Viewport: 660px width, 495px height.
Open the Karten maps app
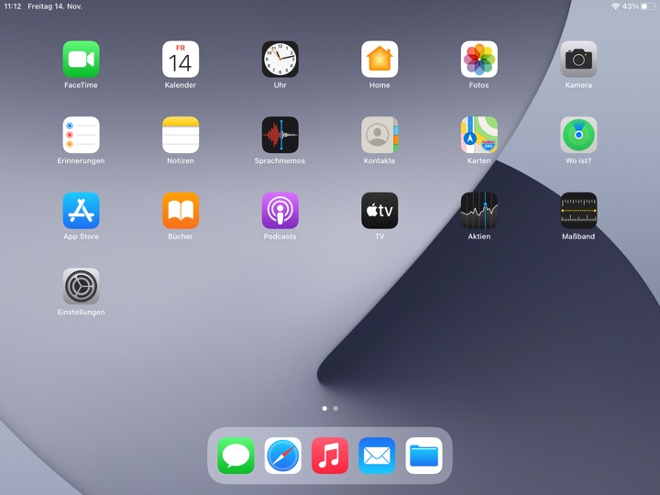[x=479, y=135]
